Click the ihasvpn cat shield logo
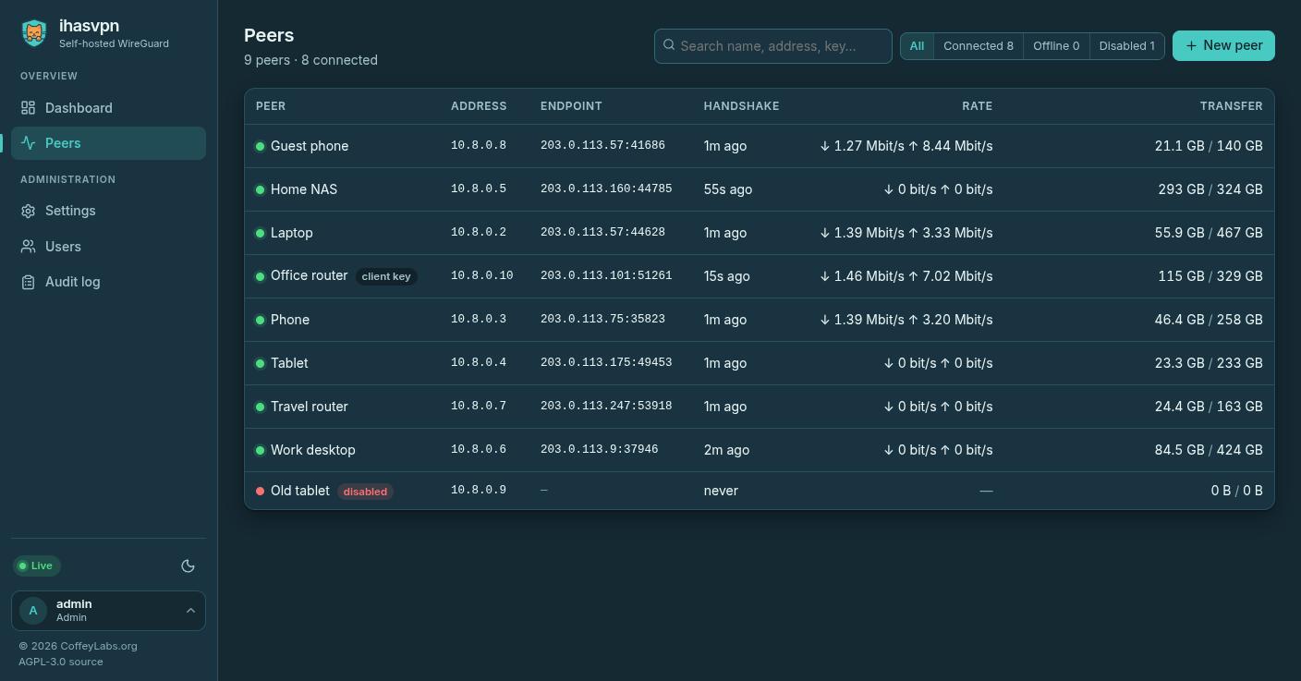Image resolution: width=1301 pixels, height=681 pixels. click(34, 33)
